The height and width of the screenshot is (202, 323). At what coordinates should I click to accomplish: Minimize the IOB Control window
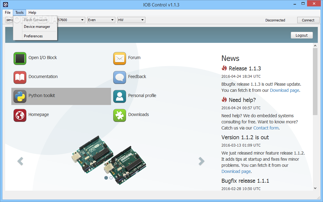point(295,4)
